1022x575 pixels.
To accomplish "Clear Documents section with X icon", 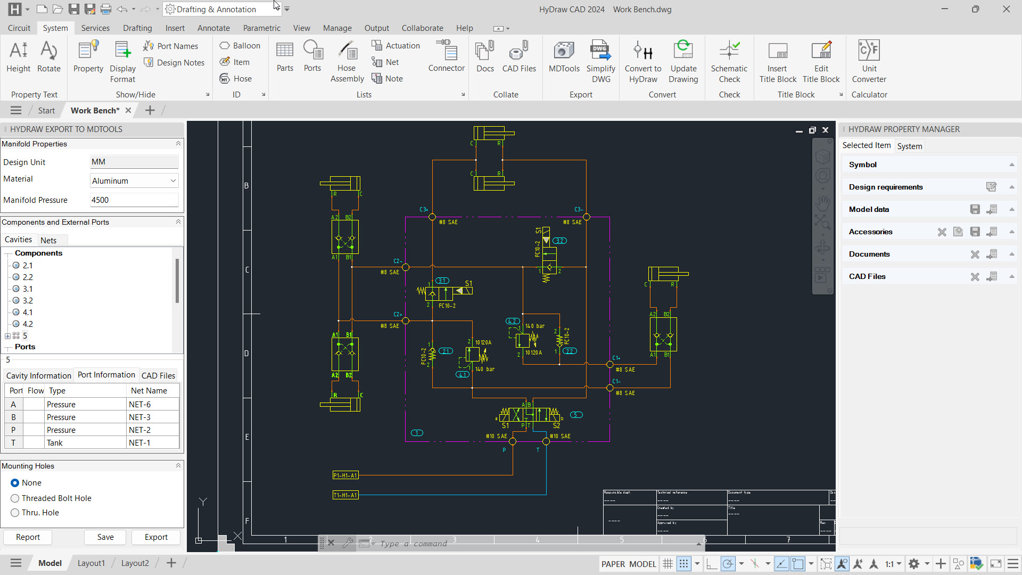I will point(975,254).
